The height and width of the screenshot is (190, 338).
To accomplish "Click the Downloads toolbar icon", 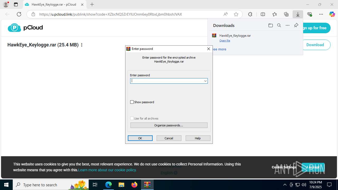I will click(x=298, y=14).
